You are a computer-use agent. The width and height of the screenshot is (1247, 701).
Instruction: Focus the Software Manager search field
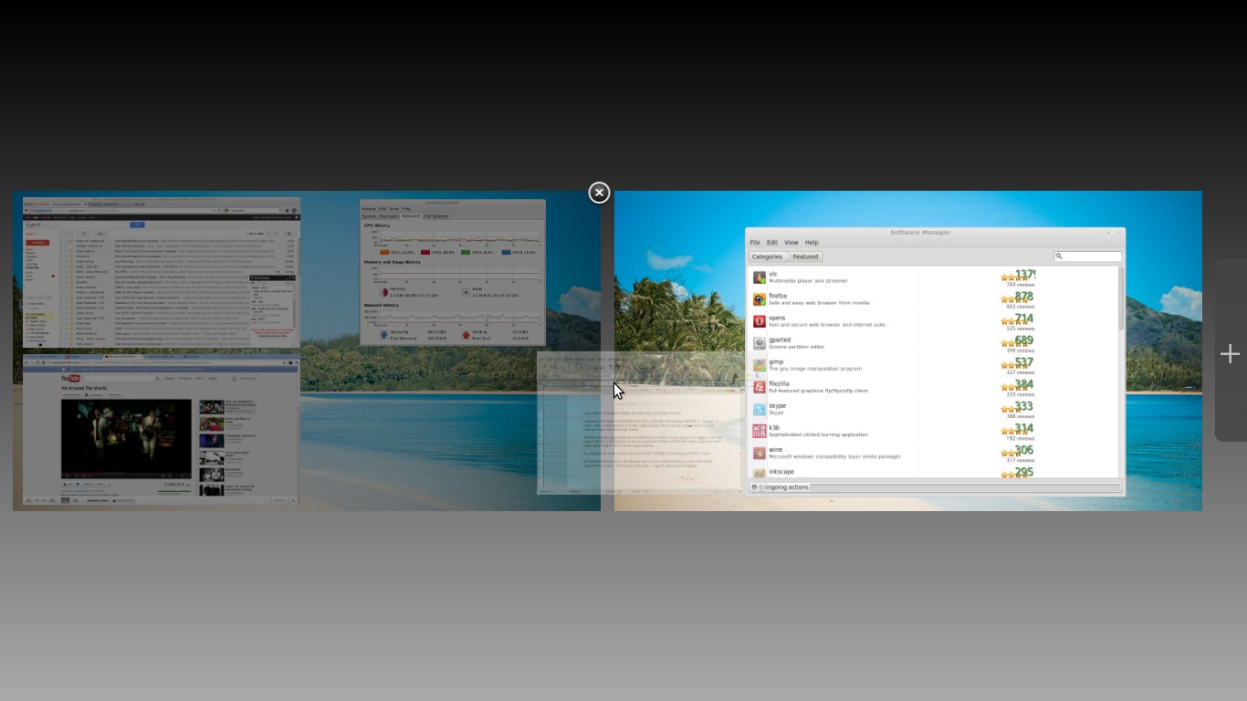1091,257
